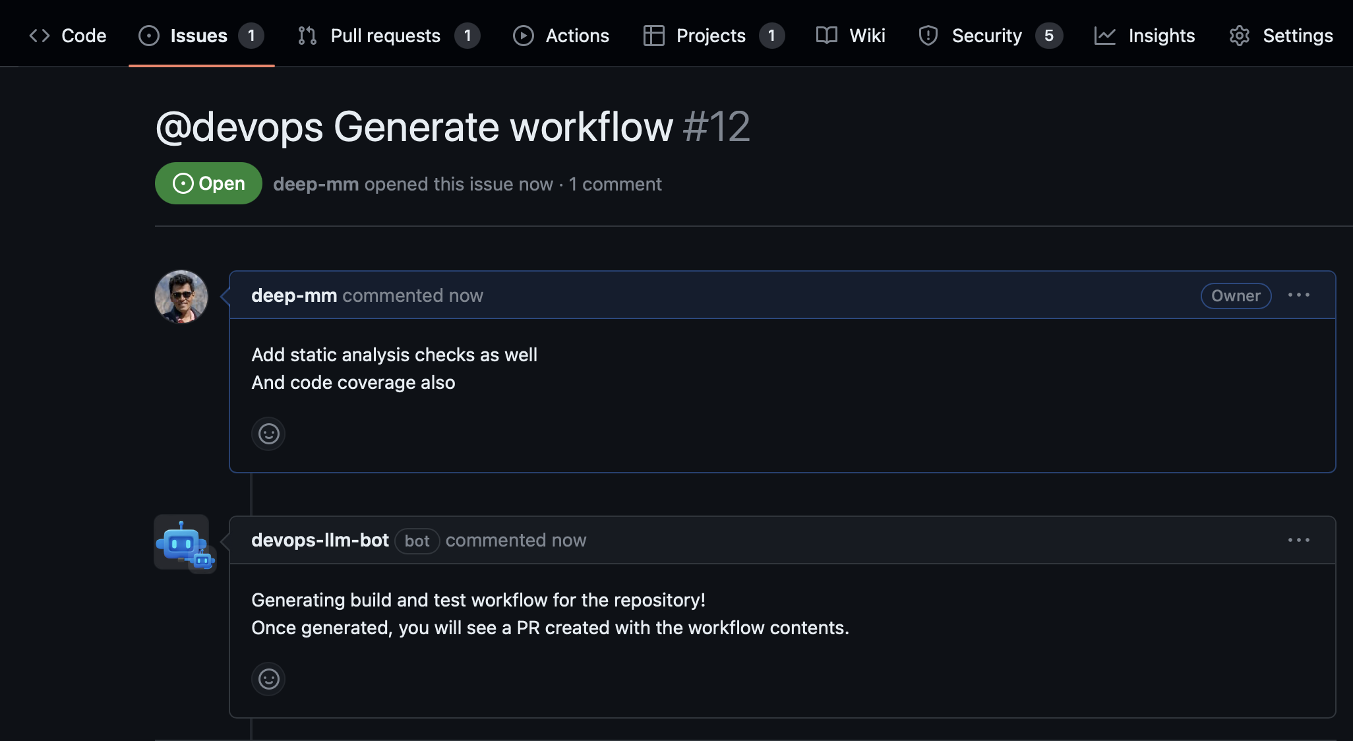
Task: Open deep-mm author link in comment header
Action: (x=294, y=296)
